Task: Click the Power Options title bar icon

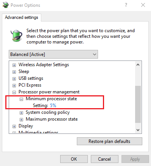Action: [6, 5]
